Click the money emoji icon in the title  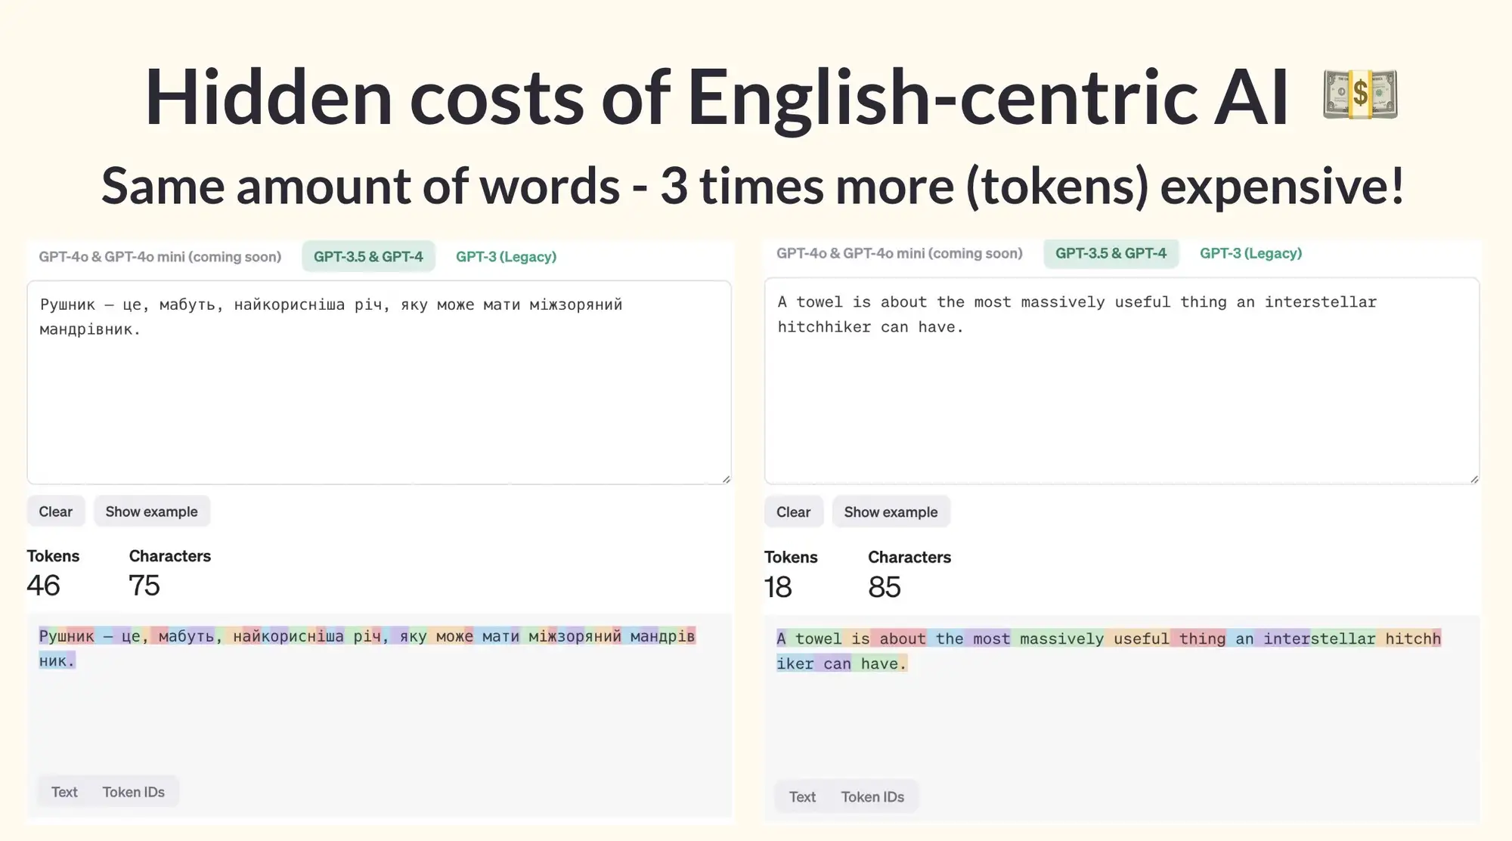[x=1360, y=94]
